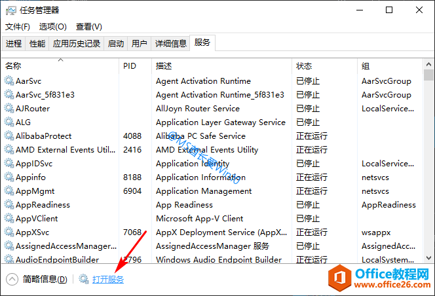The height and width of the screenshot is (296, 435).
Task: Click the gear icon next to AarSvc_5f831e3
Action: coord(9,94)
